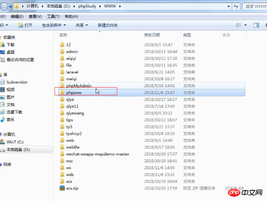Select the wsc folder name

click(70, 161)
